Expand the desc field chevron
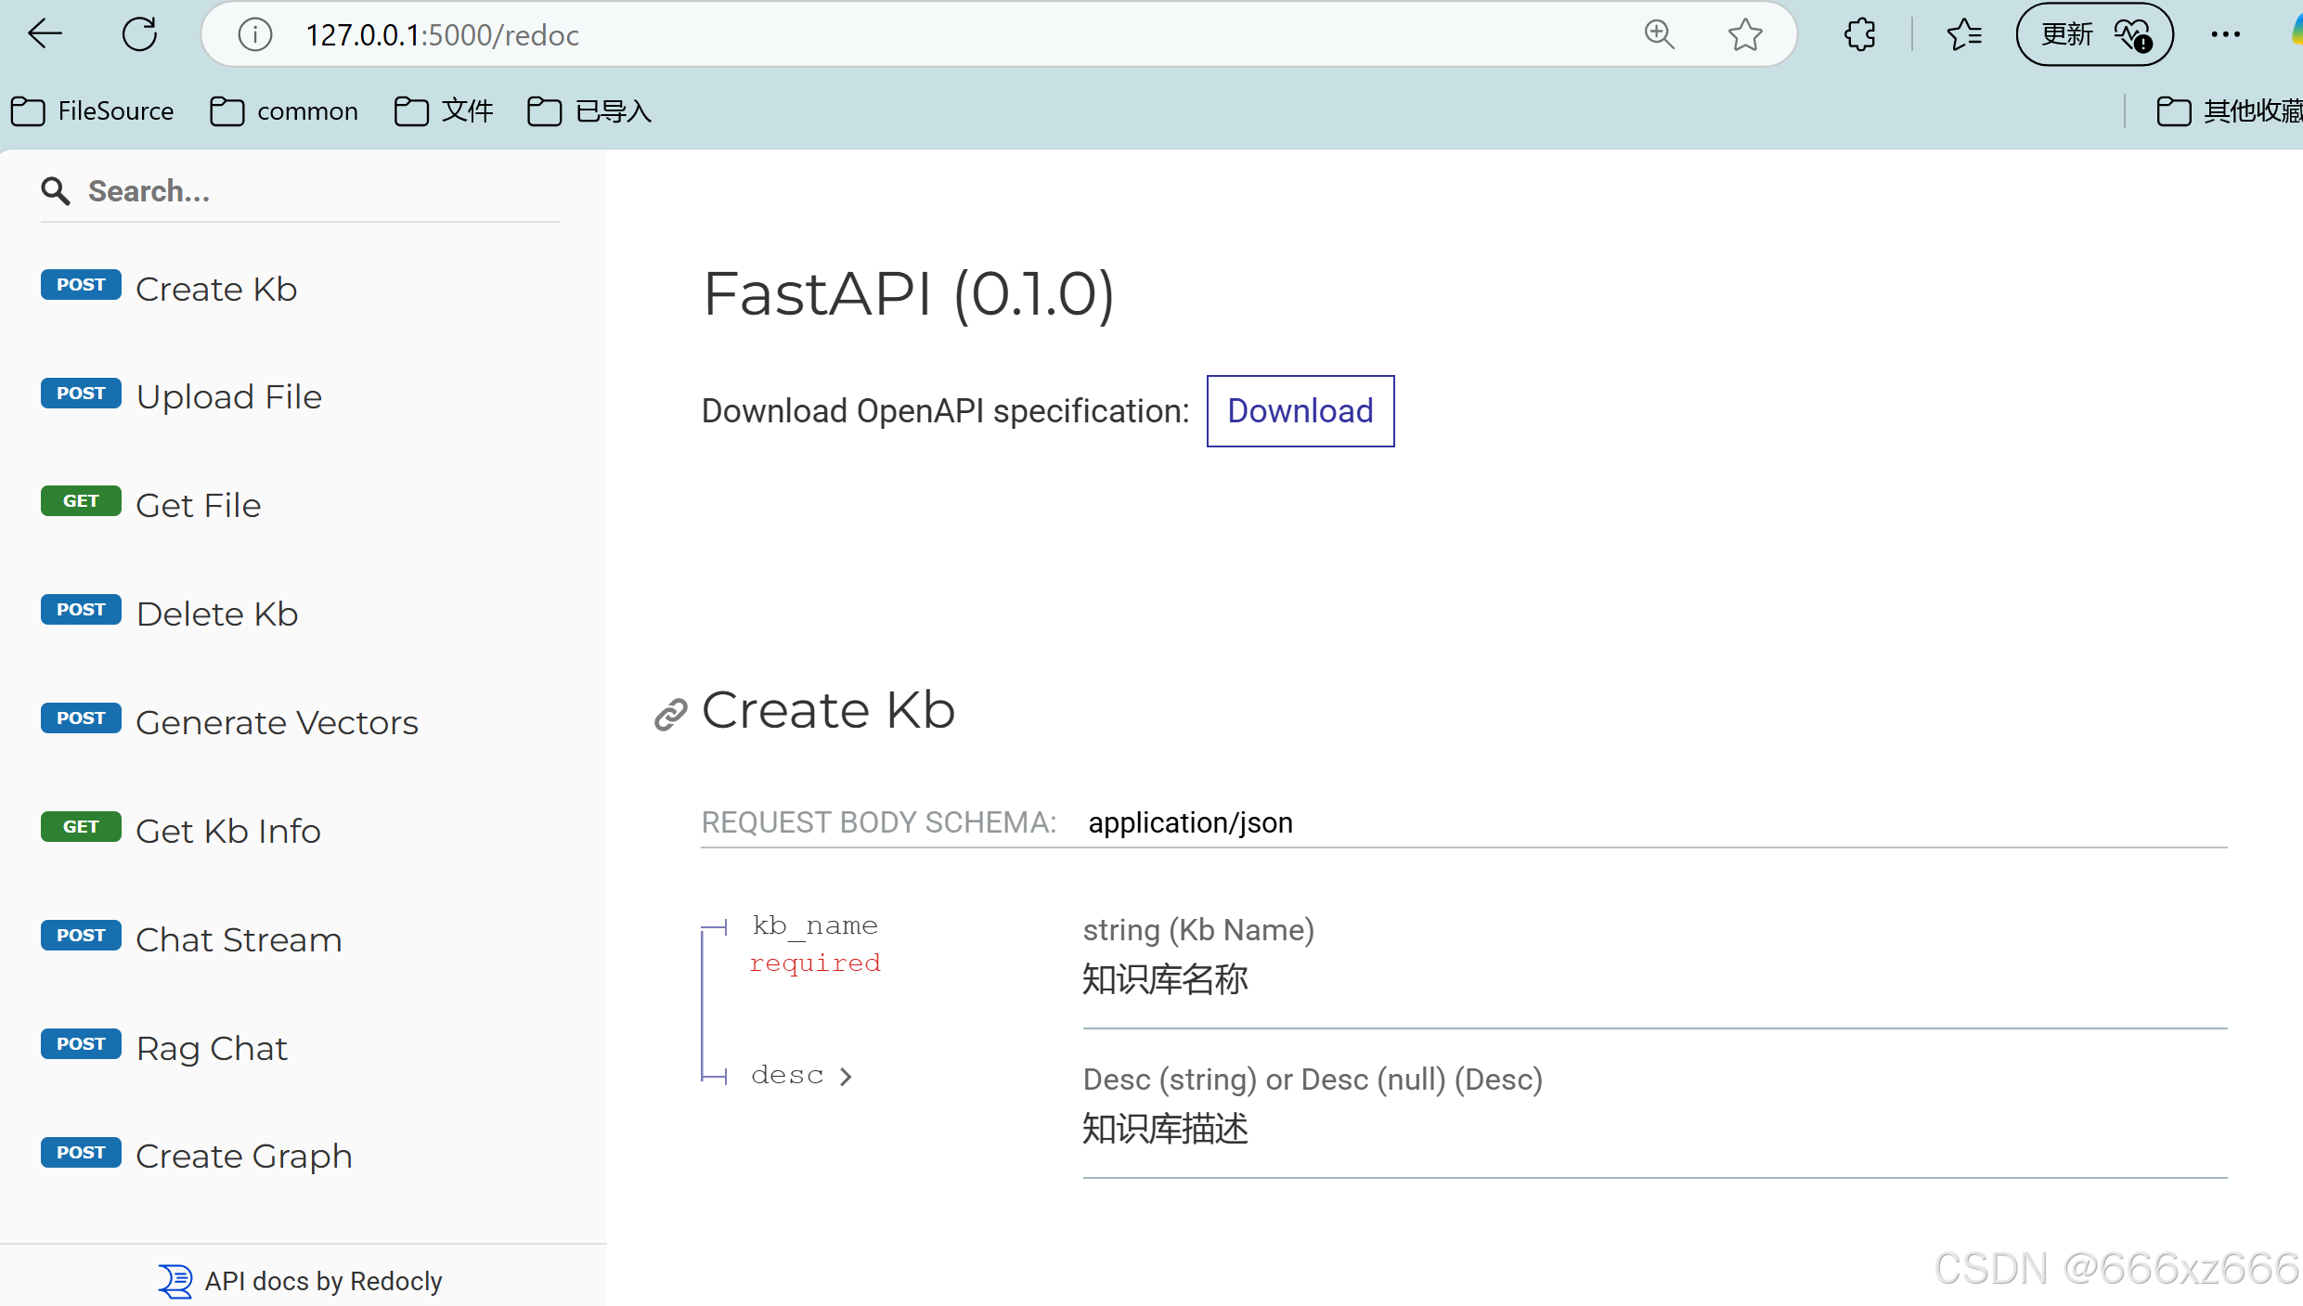 click(846, 1076)
